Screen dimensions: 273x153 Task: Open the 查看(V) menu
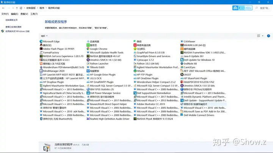pos(24,14)
